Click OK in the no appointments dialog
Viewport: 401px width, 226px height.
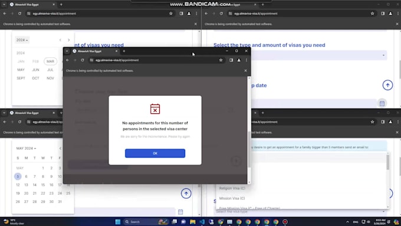(155, 153)
